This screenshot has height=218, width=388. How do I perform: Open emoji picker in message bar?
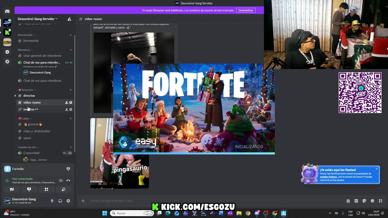click(373, 201)
